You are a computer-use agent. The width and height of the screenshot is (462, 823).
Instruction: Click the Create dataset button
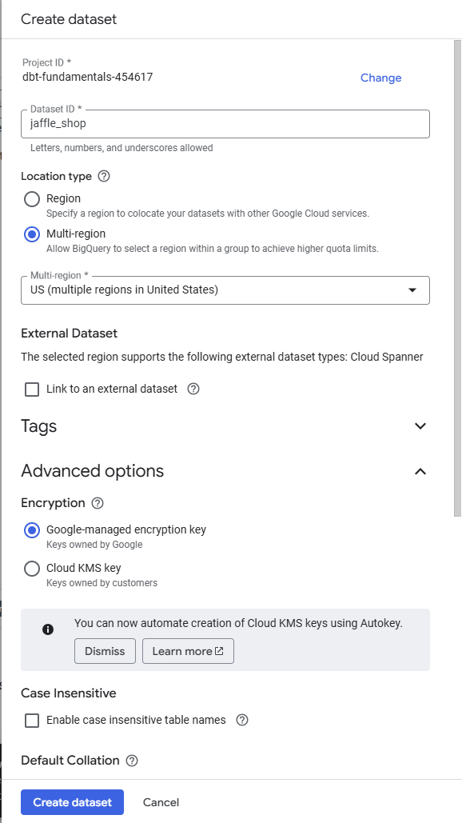[73, 802]
